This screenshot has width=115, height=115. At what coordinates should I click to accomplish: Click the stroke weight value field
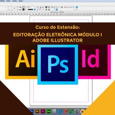pyautogui.click(x=31, y=7)
